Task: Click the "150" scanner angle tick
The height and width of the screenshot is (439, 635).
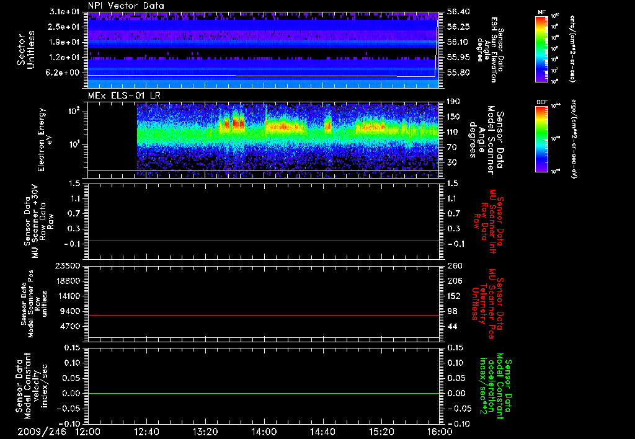Action: [x=453, y=117]
